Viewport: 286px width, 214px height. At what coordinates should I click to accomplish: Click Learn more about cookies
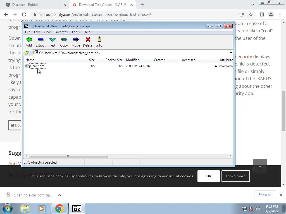click(x=235, y=176)
